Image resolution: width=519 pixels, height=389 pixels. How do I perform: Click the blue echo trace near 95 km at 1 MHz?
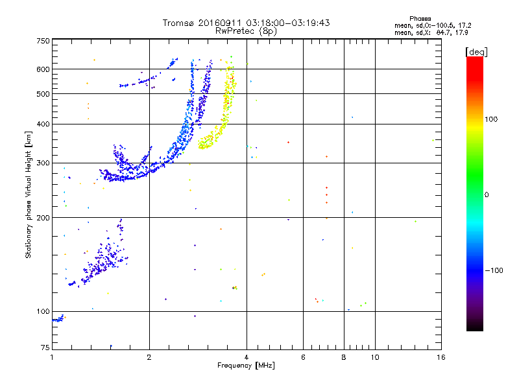[58, 319]
